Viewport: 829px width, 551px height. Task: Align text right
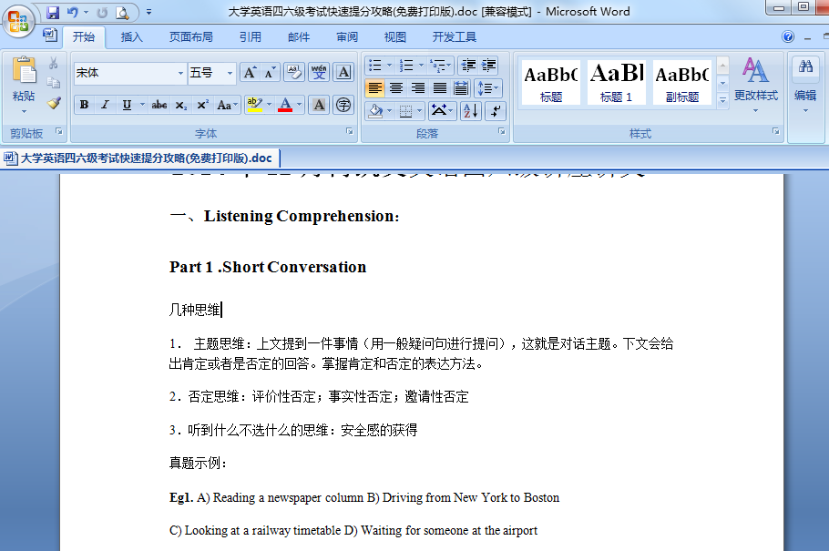coord(417,87)
